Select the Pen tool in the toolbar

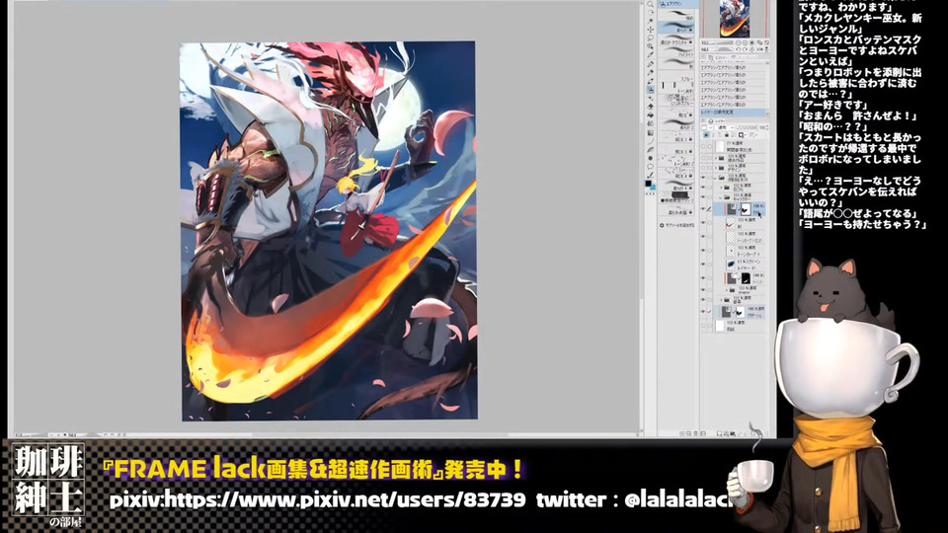point(650,64)
